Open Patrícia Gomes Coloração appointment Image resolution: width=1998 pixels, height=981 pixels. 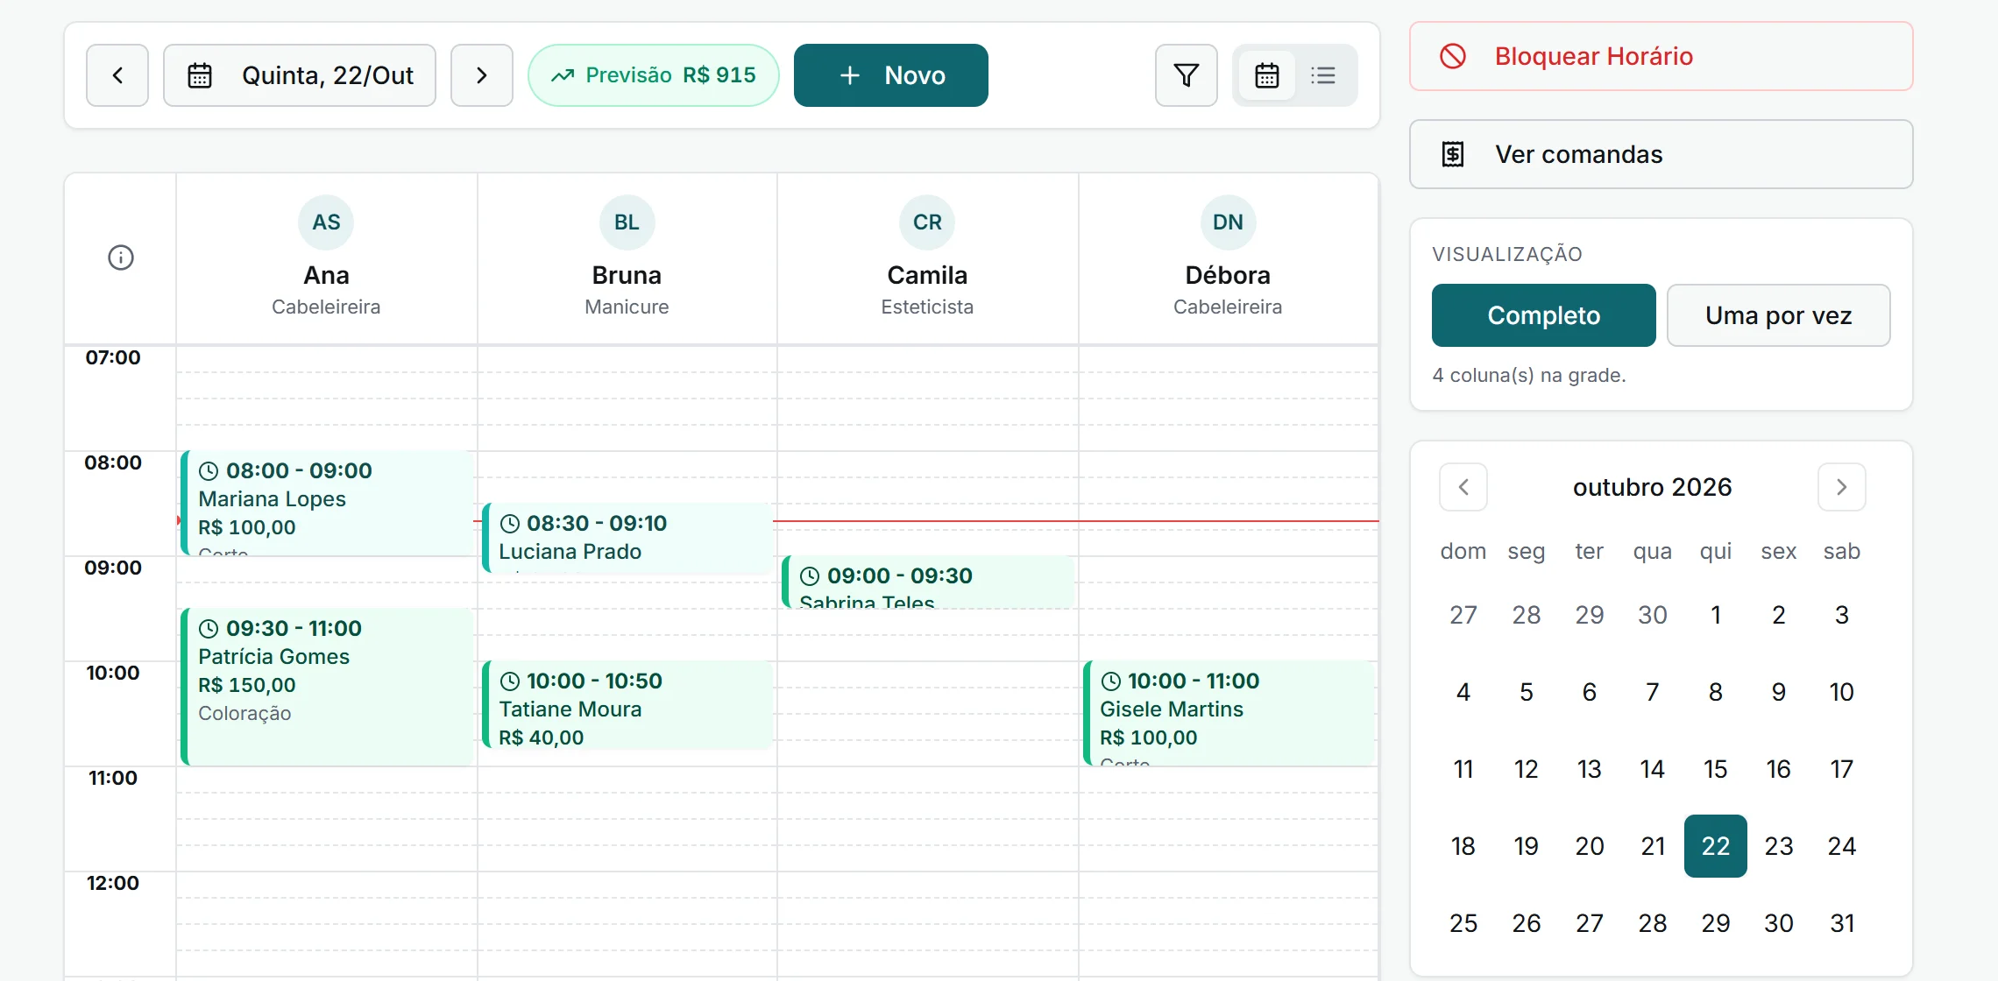(327, 688)
